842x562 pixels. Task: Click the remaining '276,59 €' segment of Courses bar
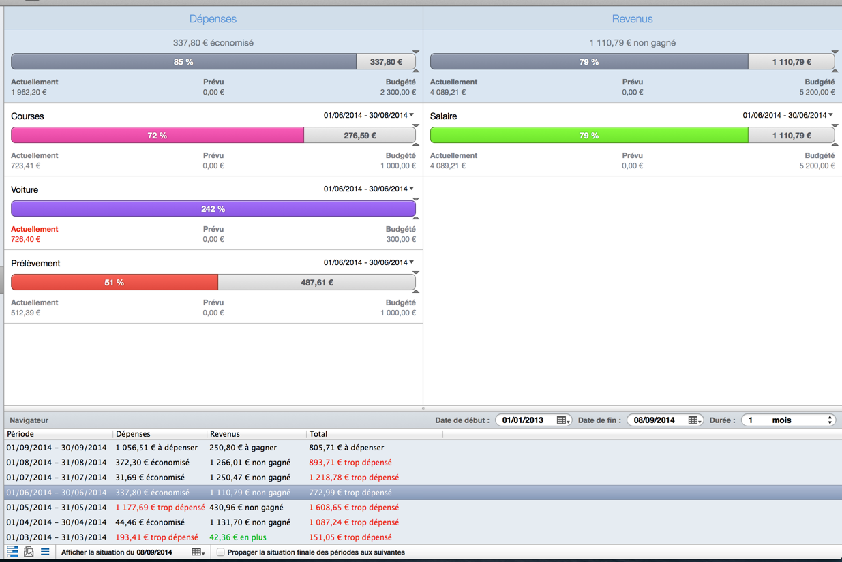point(360,136)
